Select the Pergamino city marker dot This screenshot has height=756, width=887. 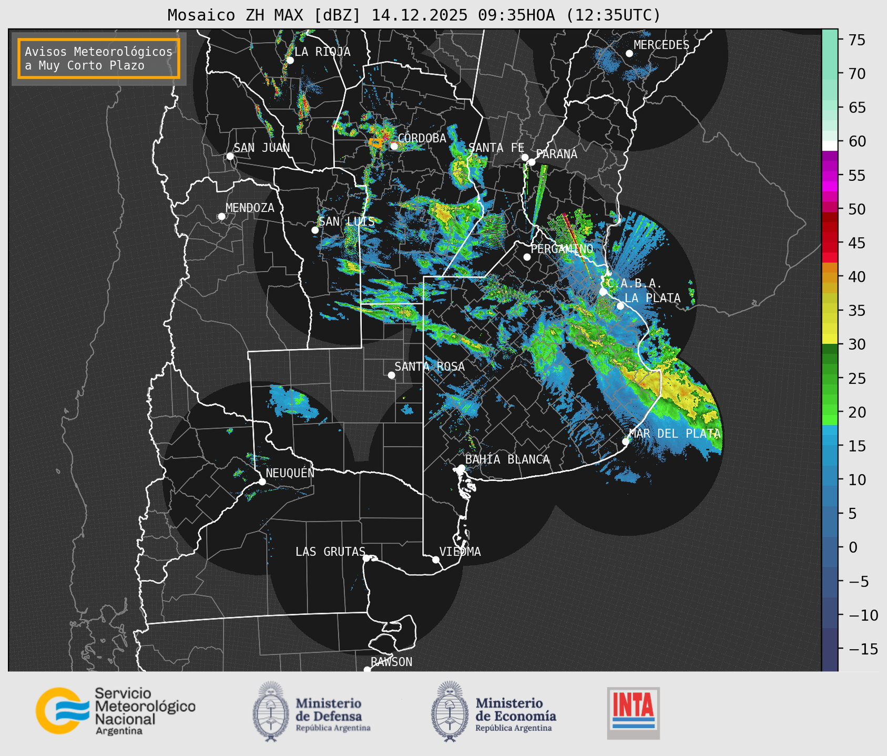click(x=527, y=257)
